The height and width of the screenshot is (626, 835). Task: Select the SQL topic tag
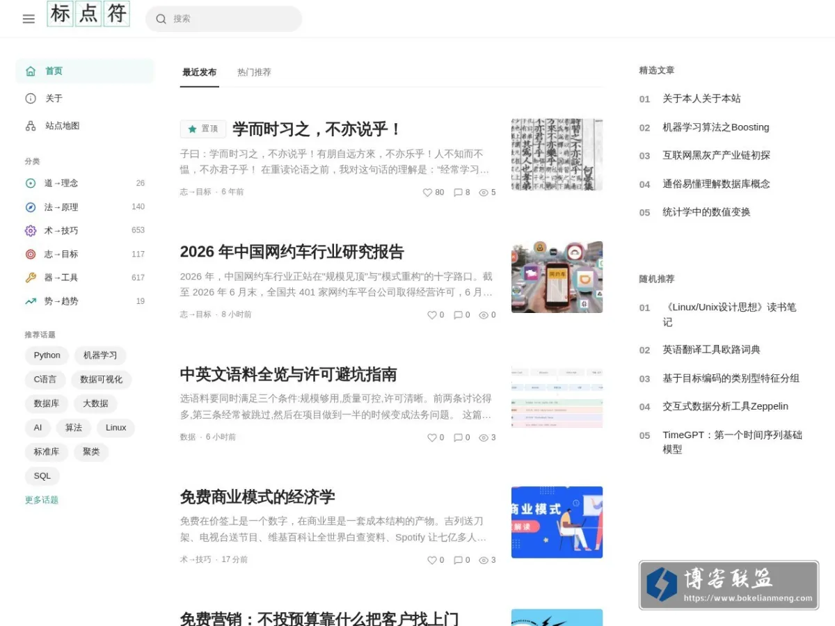[42, 476]
